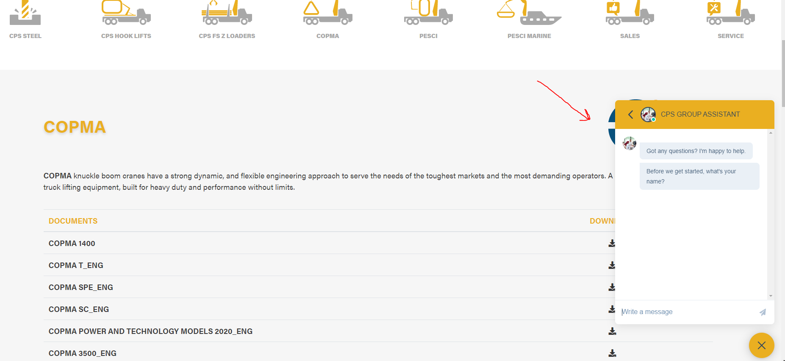Viewport: 785px width, 361px height.
Task: Click the DOCUMENTS column header
Action: pyautogui.click(x=73, y=221)
